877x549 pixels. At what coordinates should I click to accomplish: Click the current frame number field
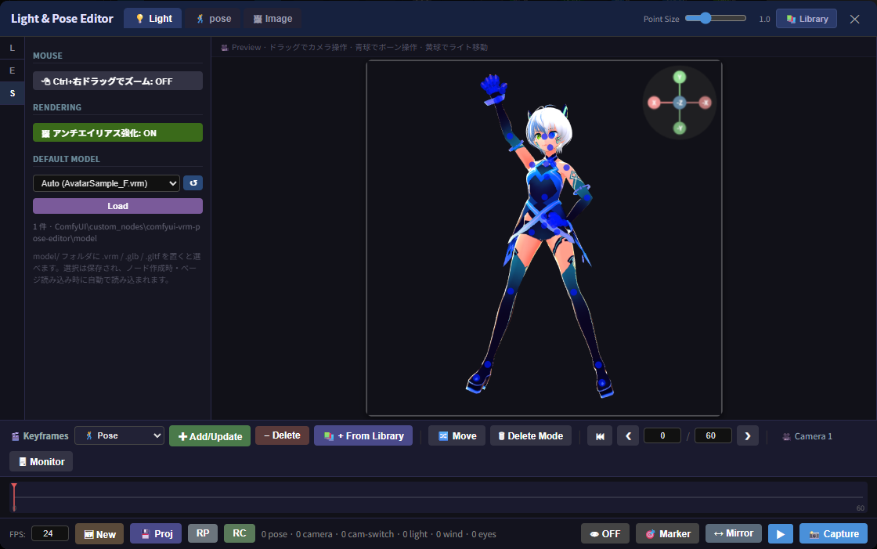click(x=662, y=435)
